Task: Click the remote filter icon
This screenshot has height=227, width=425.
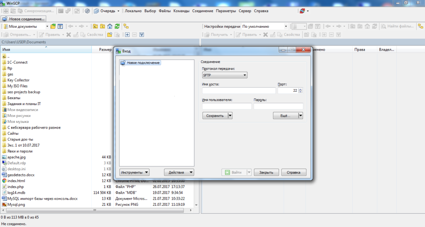Action: tap(318, 26)
